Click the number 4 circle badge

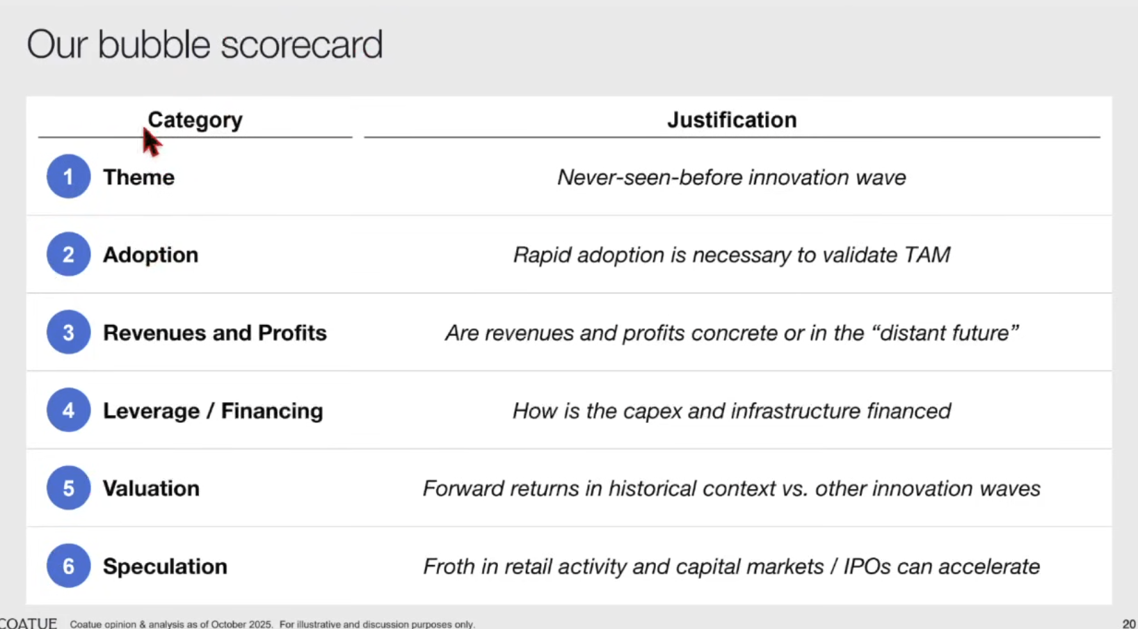(68, 411)
